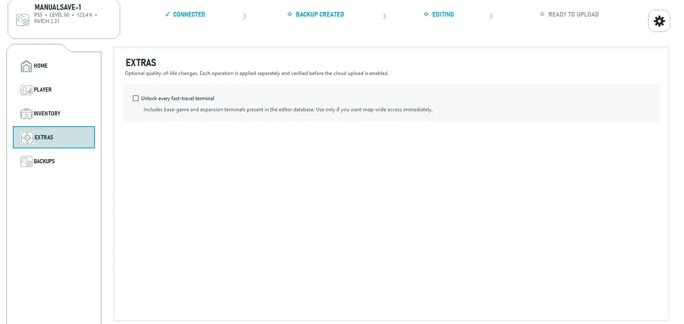Click the Backup Created step label

point(320,14)
